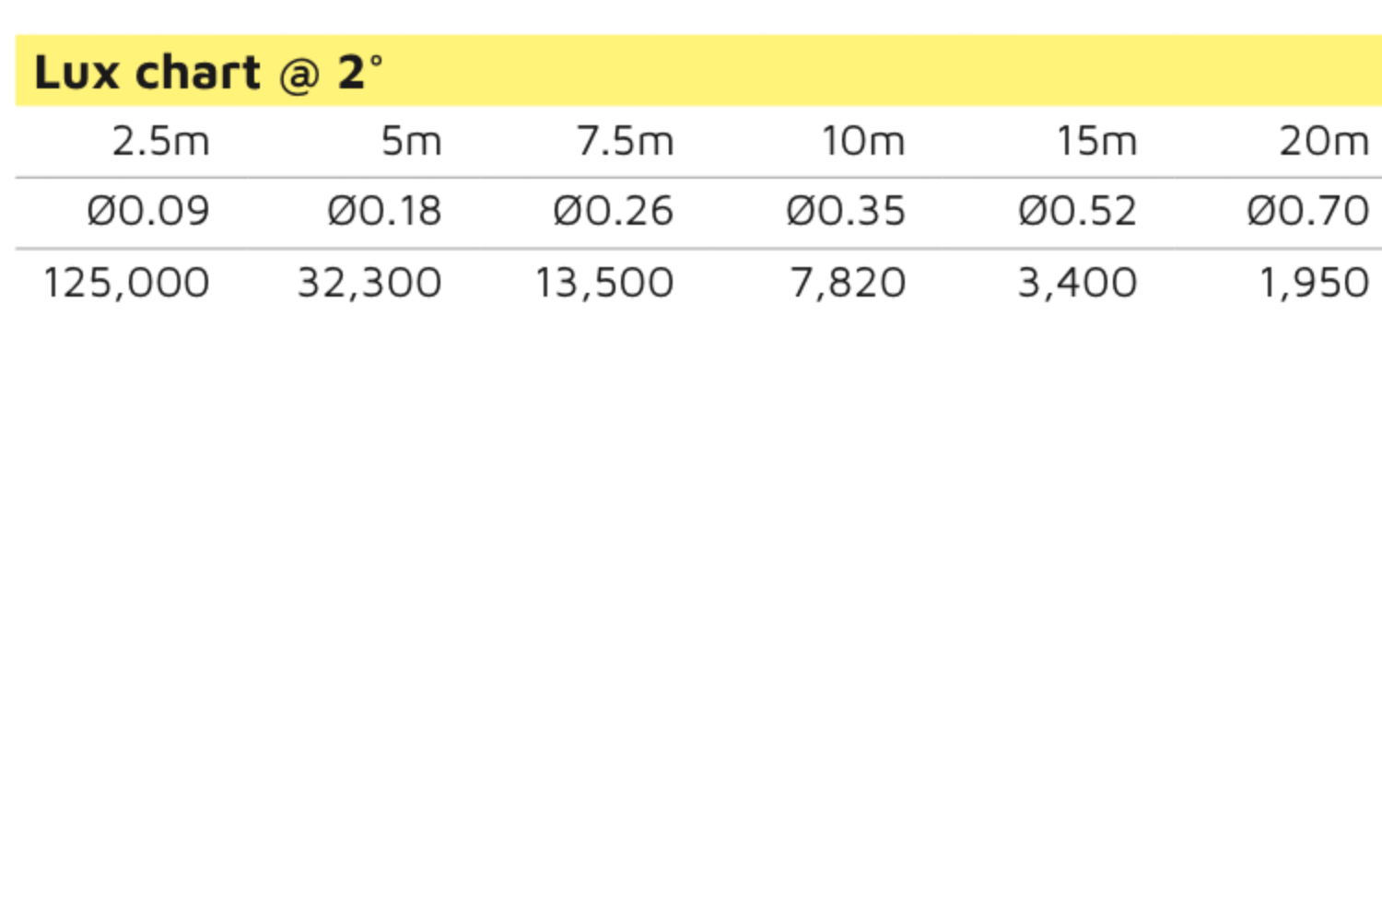
Task: Click the Ø0.26 diameter value
Action: [x=613, y=212]
